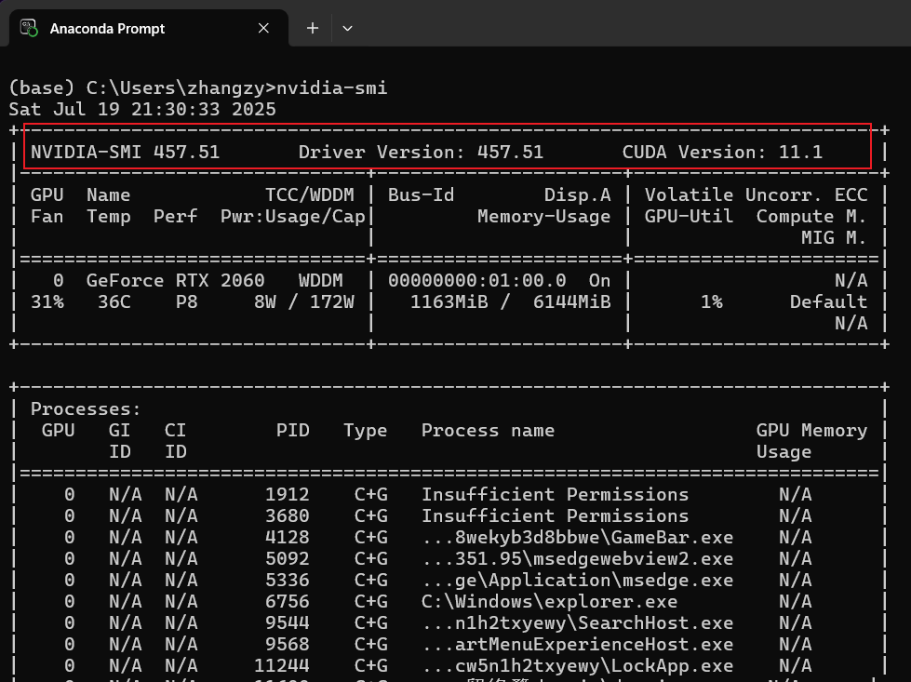Click the Memory-Usage header label
The width and height of the screenshot is (911, 682).
coord(543,217)
